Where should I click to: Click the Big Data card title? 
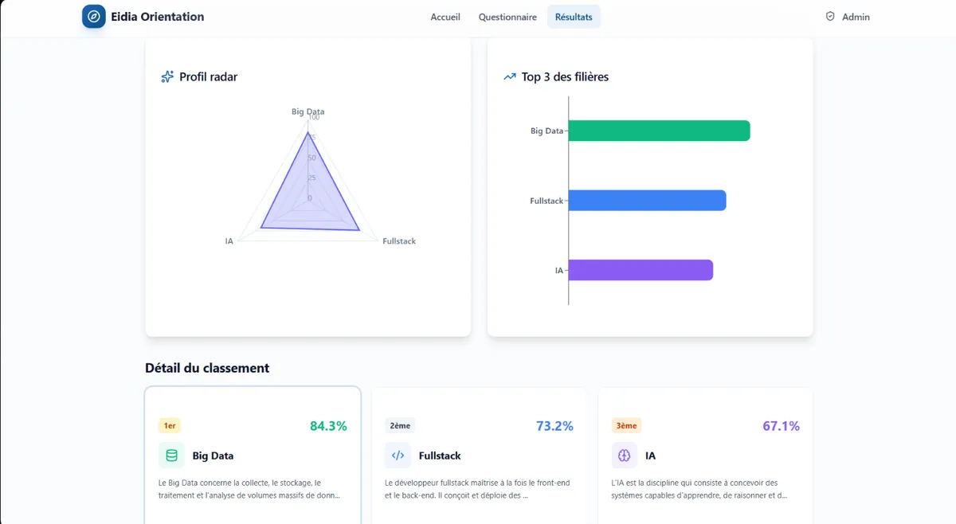point(213,456)
